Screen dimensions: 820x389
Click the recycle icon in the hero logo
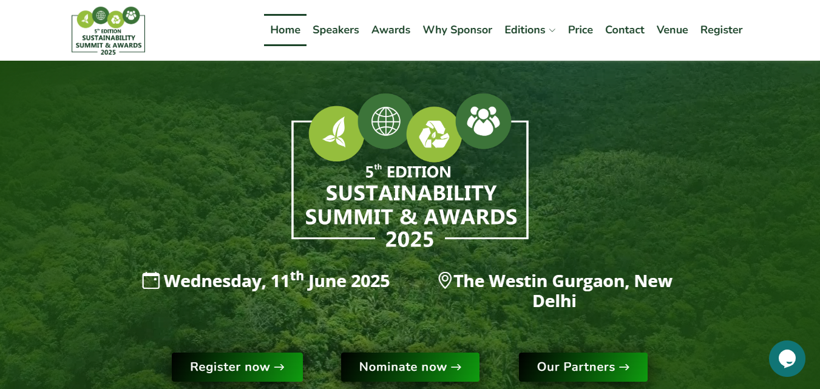(434, 134)
